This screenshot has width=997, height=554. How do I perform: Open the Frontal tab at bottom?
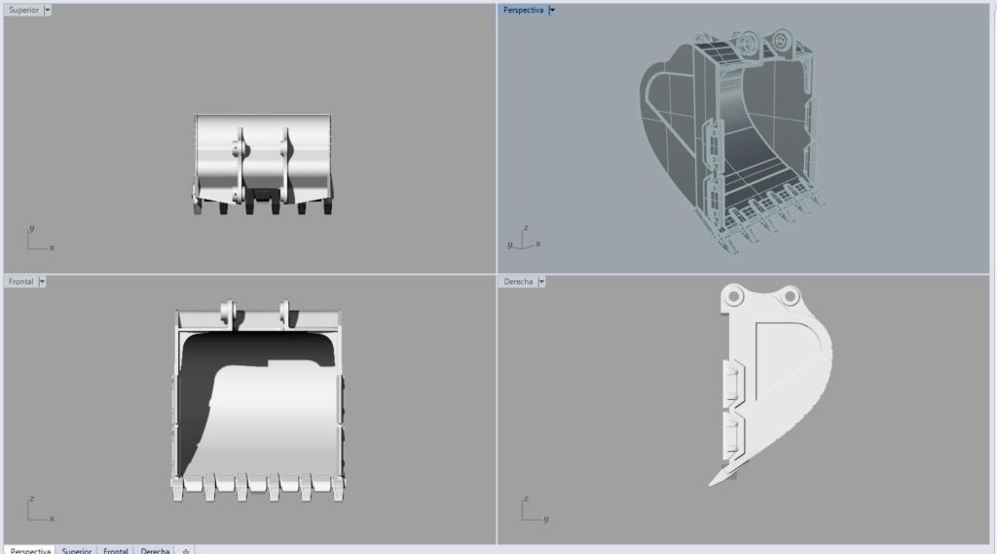(116, 550)
